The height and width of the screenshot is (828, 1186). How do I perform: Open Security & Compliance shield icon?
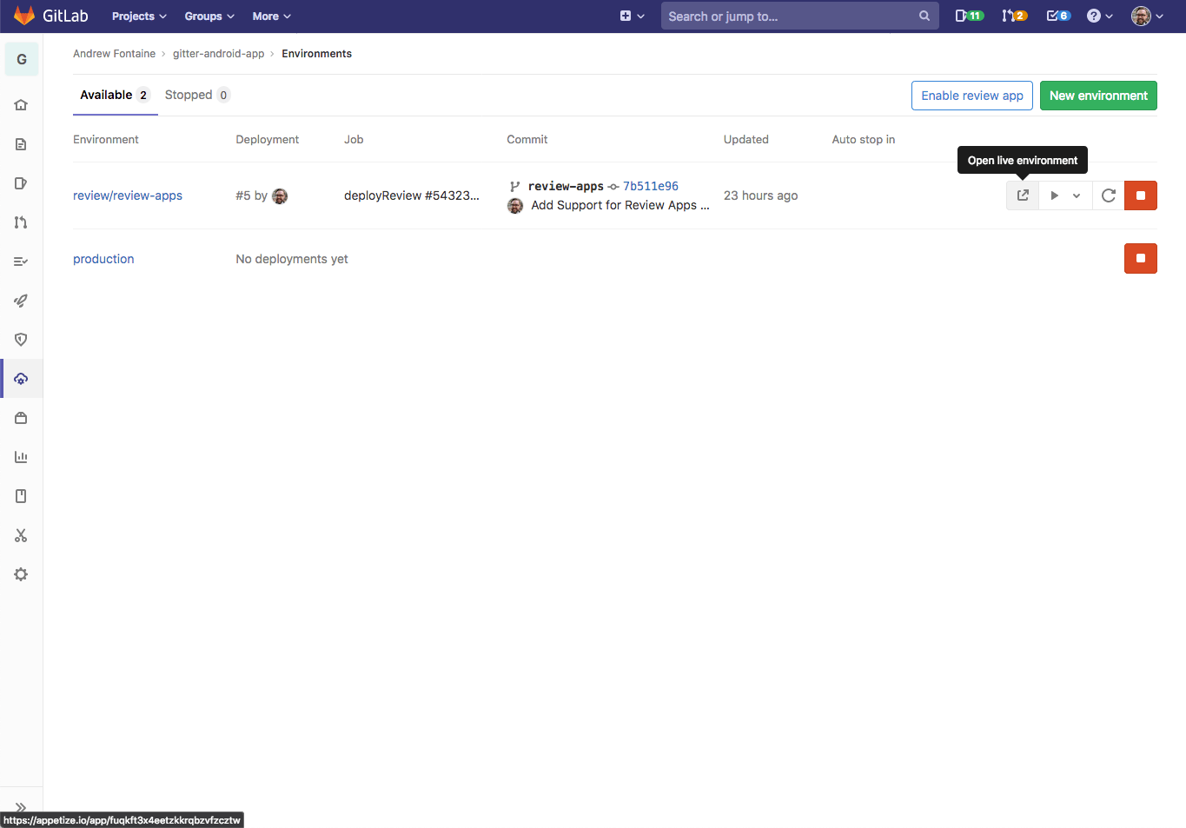pyautogui.click(x=21, y=339)
